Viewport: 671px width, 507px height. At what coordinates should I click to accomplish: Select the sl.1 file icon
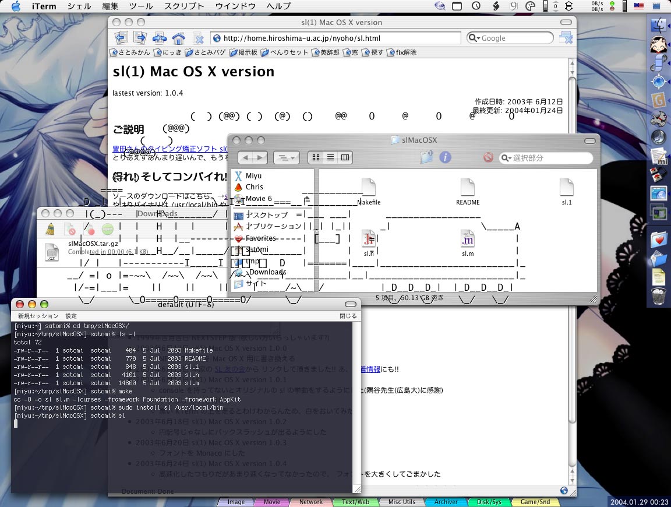[x=567, y=192]
